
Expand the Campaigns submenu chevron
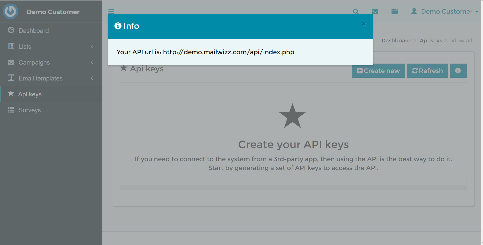92,62
